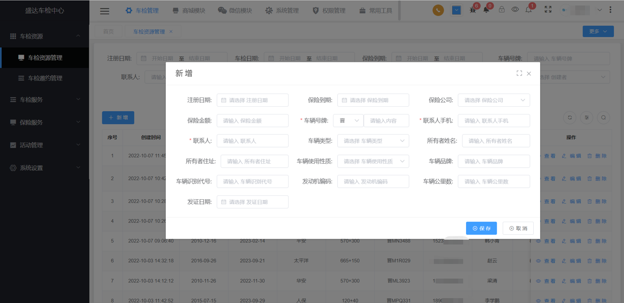Open the 保险公司 dropdown
This screenshot has width=624, height=303.
coord(493,100)
